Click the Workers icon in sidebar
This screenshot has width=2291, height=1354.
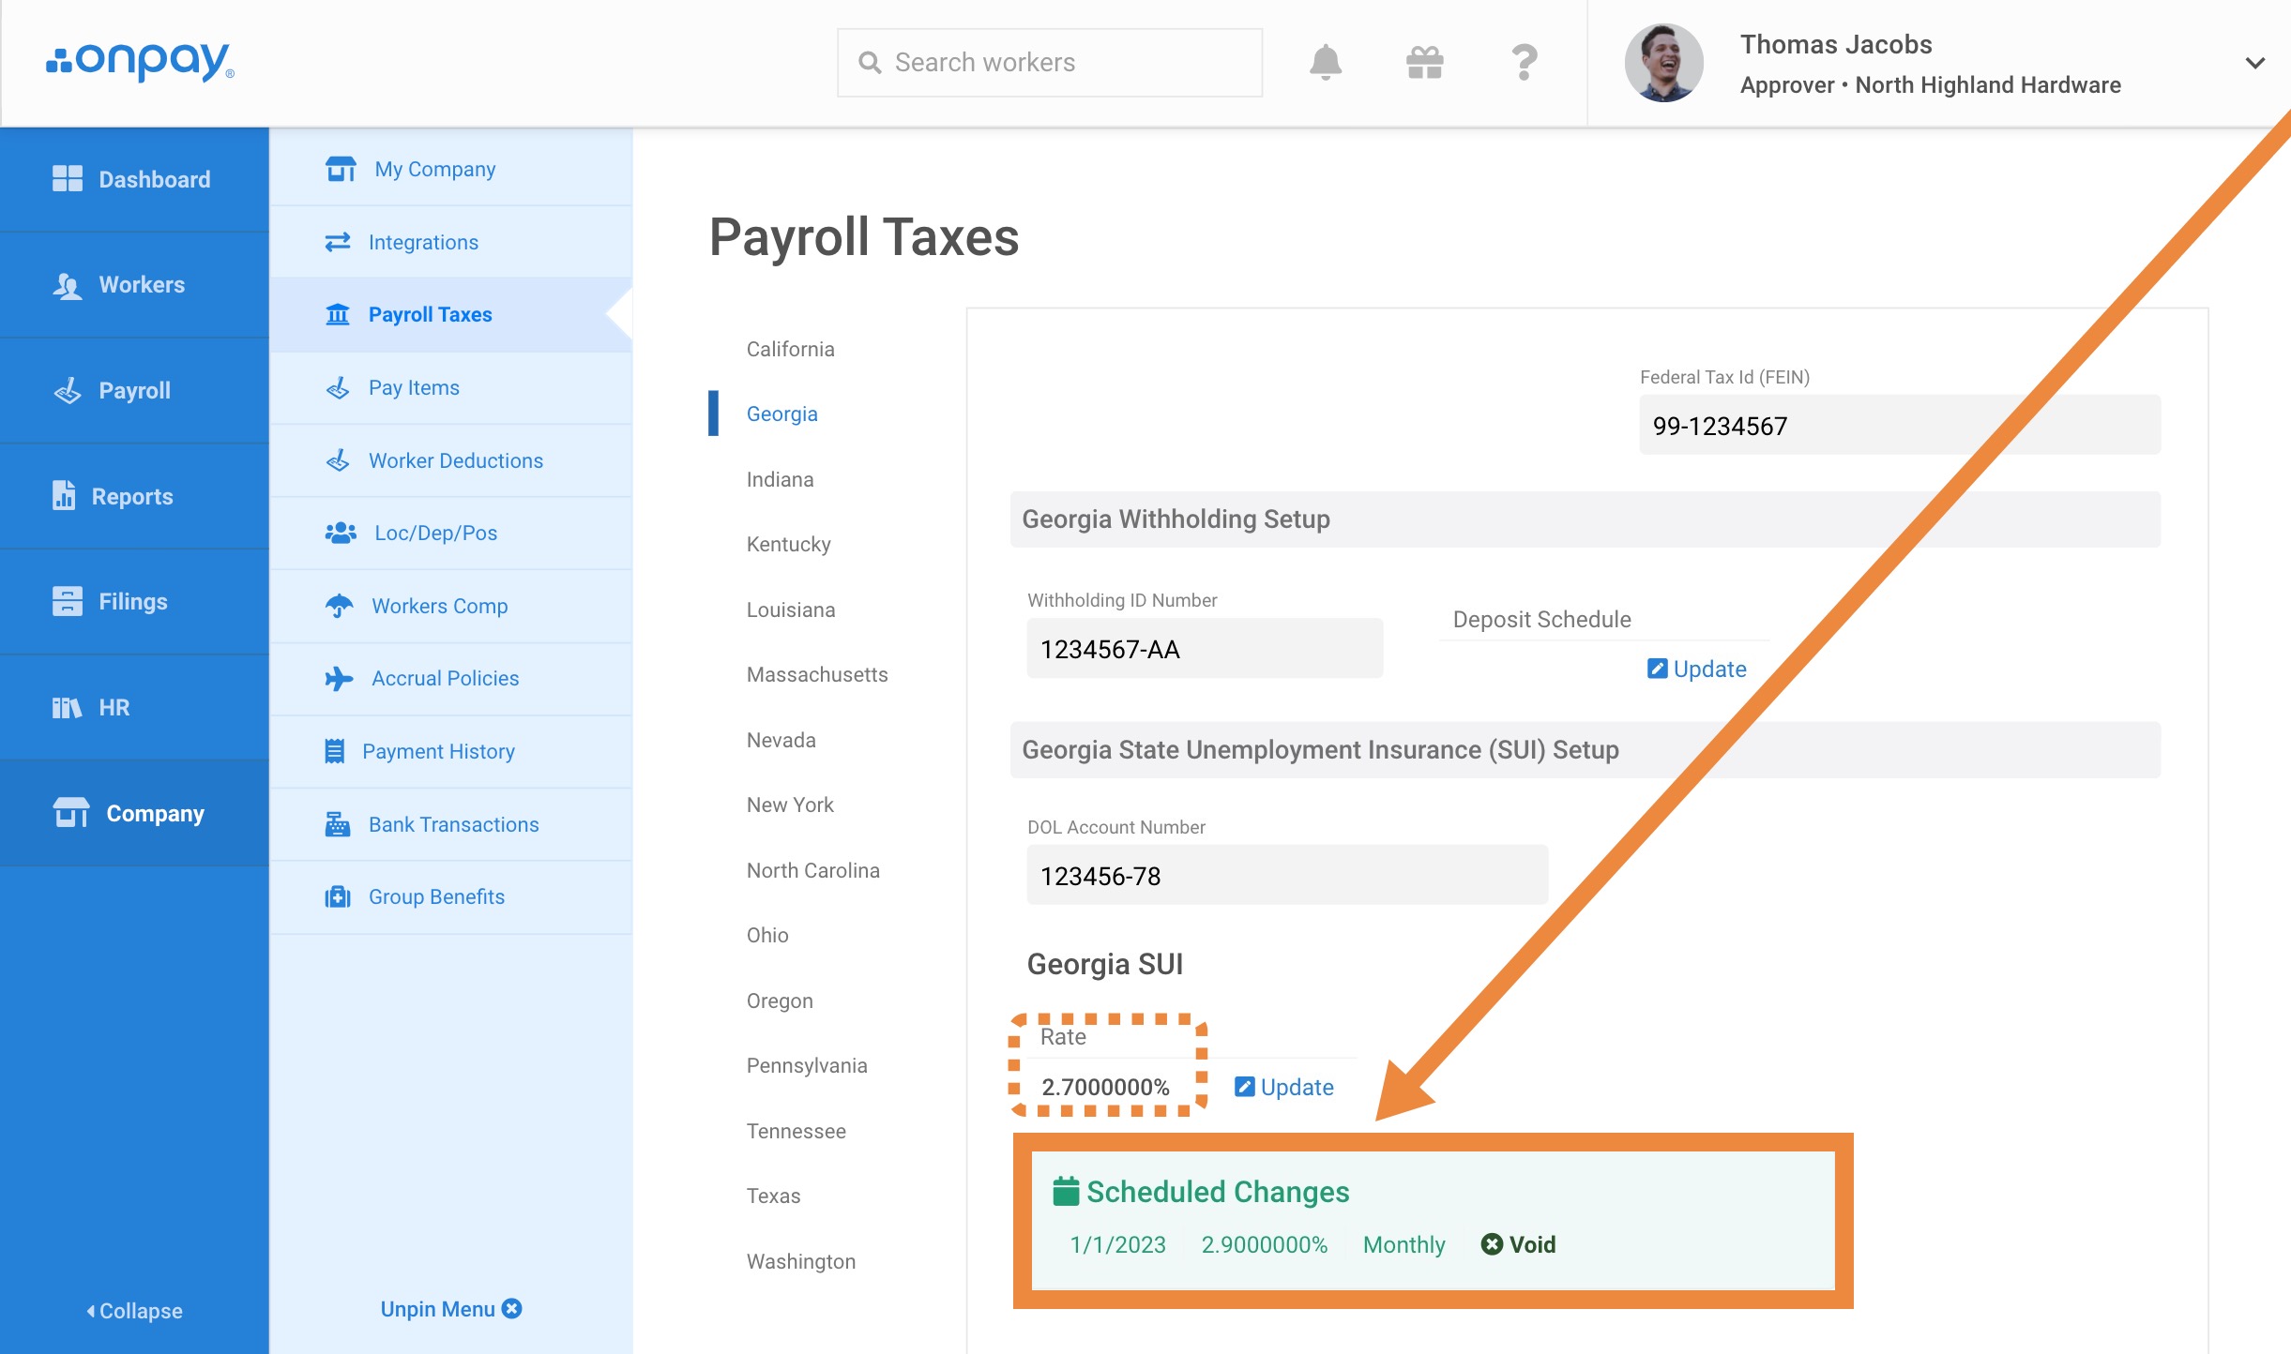(66, 284)
